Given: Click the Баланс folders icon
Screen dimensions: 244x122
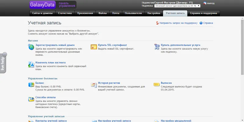Looking at the screenshot, I should pyautogui.click(x=31, y=85).
